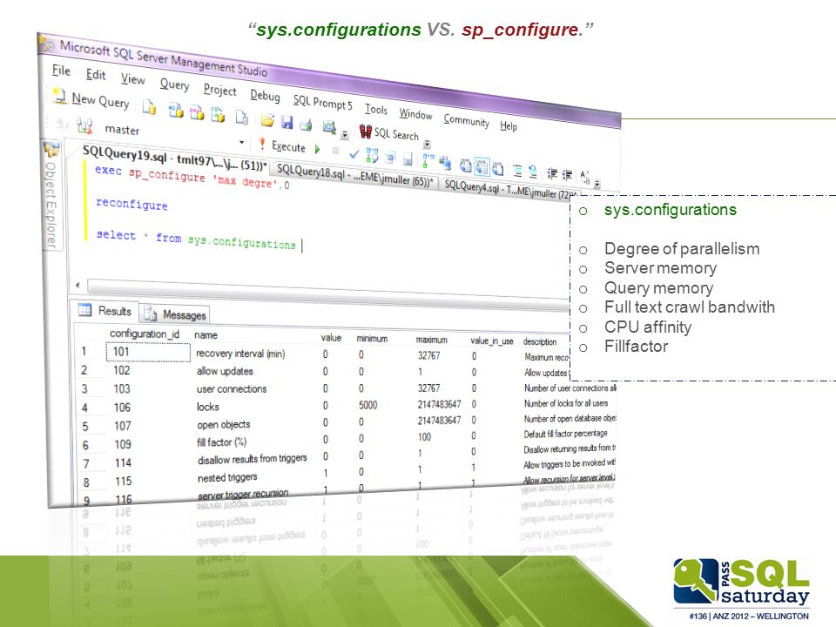Screen dimensions: 836x627
Task: Select the 'recovery interval (min)' cell
Action: pos(240,354)
